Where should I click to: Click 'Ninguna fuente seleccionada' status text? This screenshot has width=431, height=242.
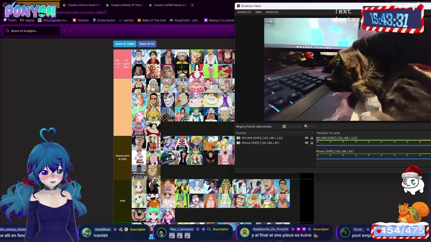(x=254, y=126)
